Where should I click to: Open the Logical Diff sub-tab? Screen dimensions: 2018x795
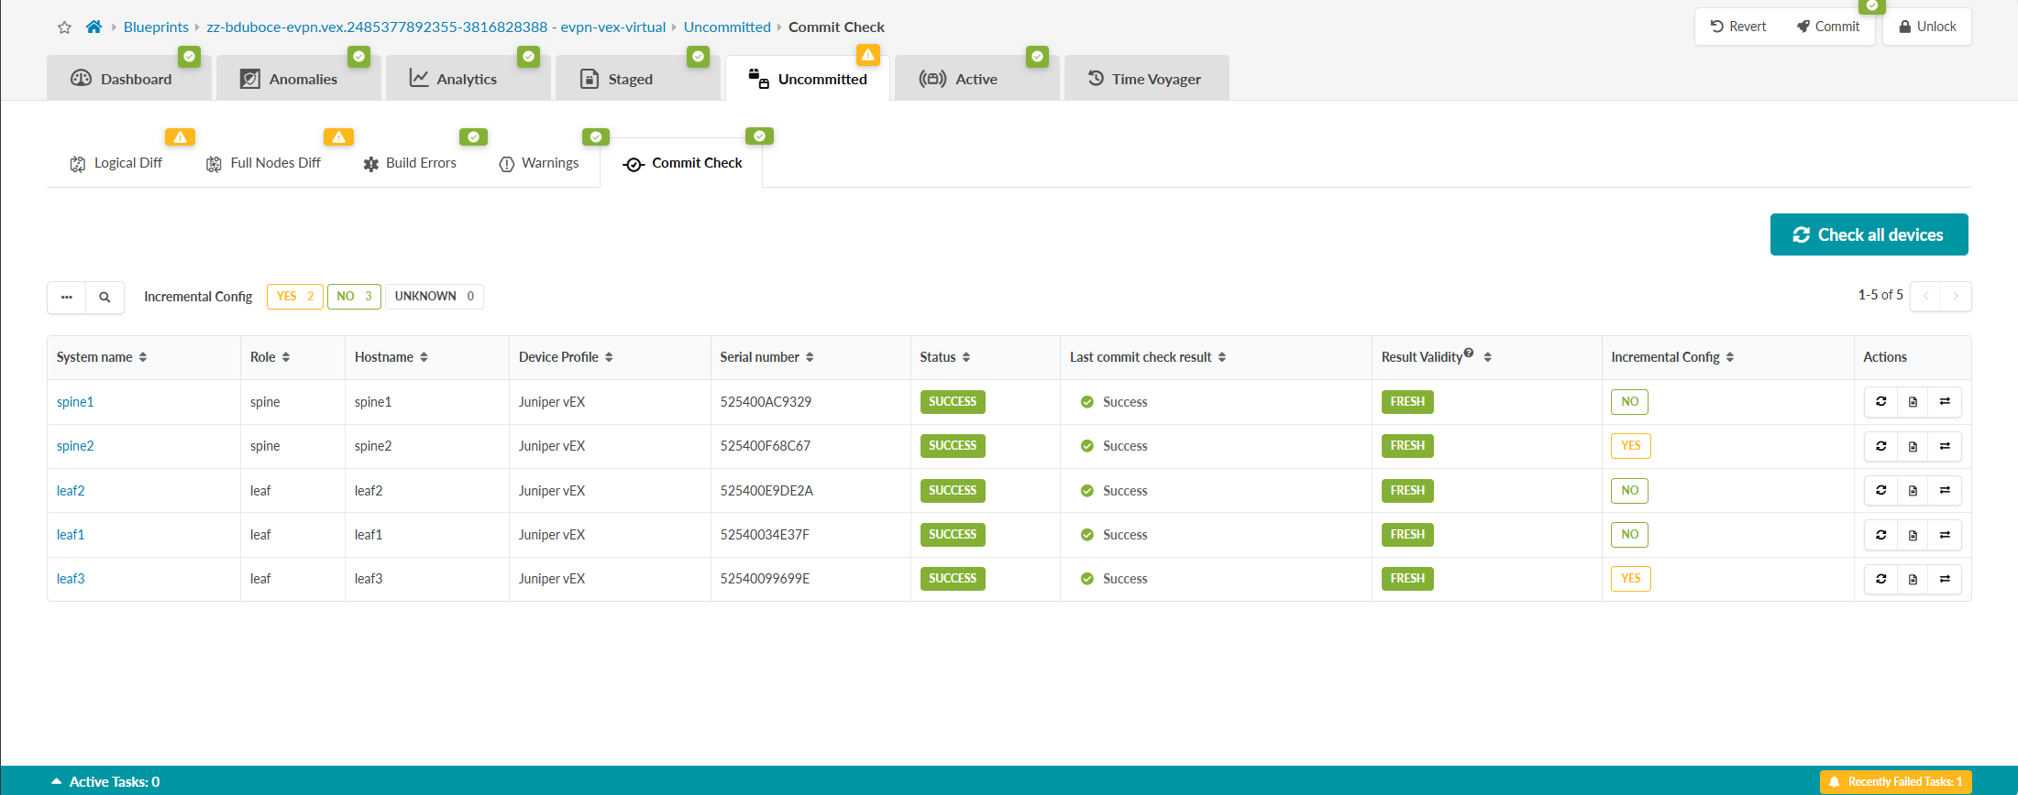pyautogui.click(x=116, y=163)
